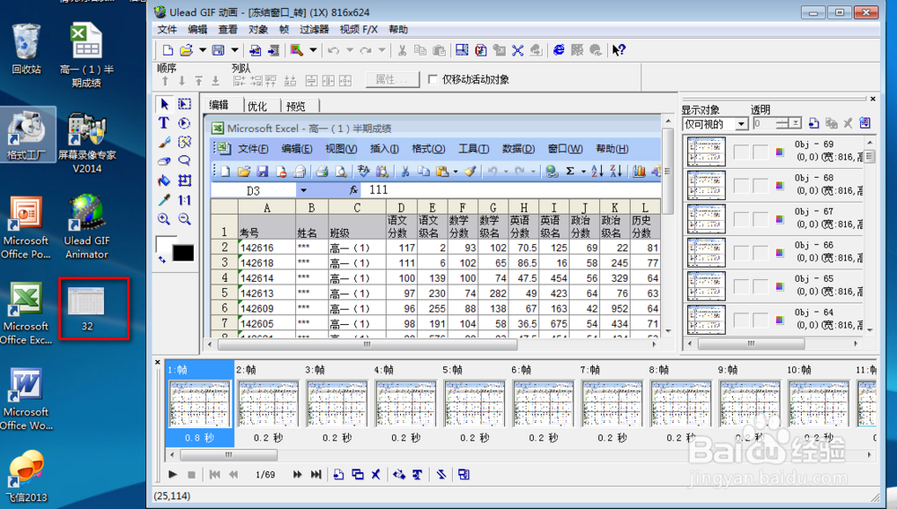Add frame using the timeline icon
The image size is (897, 509).
tap(339, 474)
